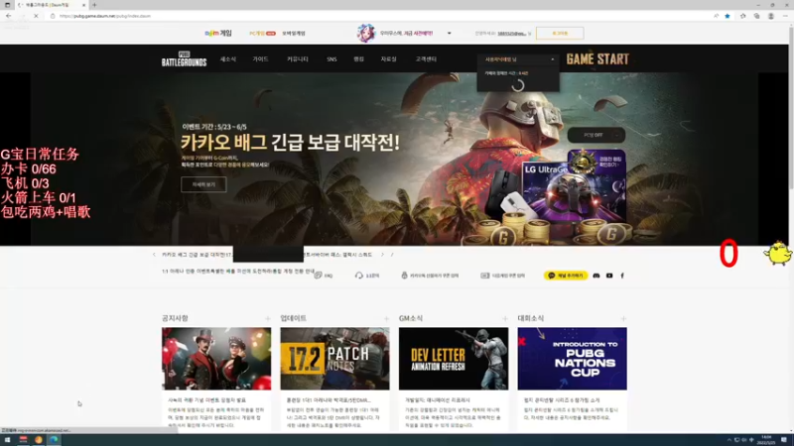The height and width of the screenshot is (446, 794).
Task: Open the 새소식 news menu
Action: (x=228, y=59)
